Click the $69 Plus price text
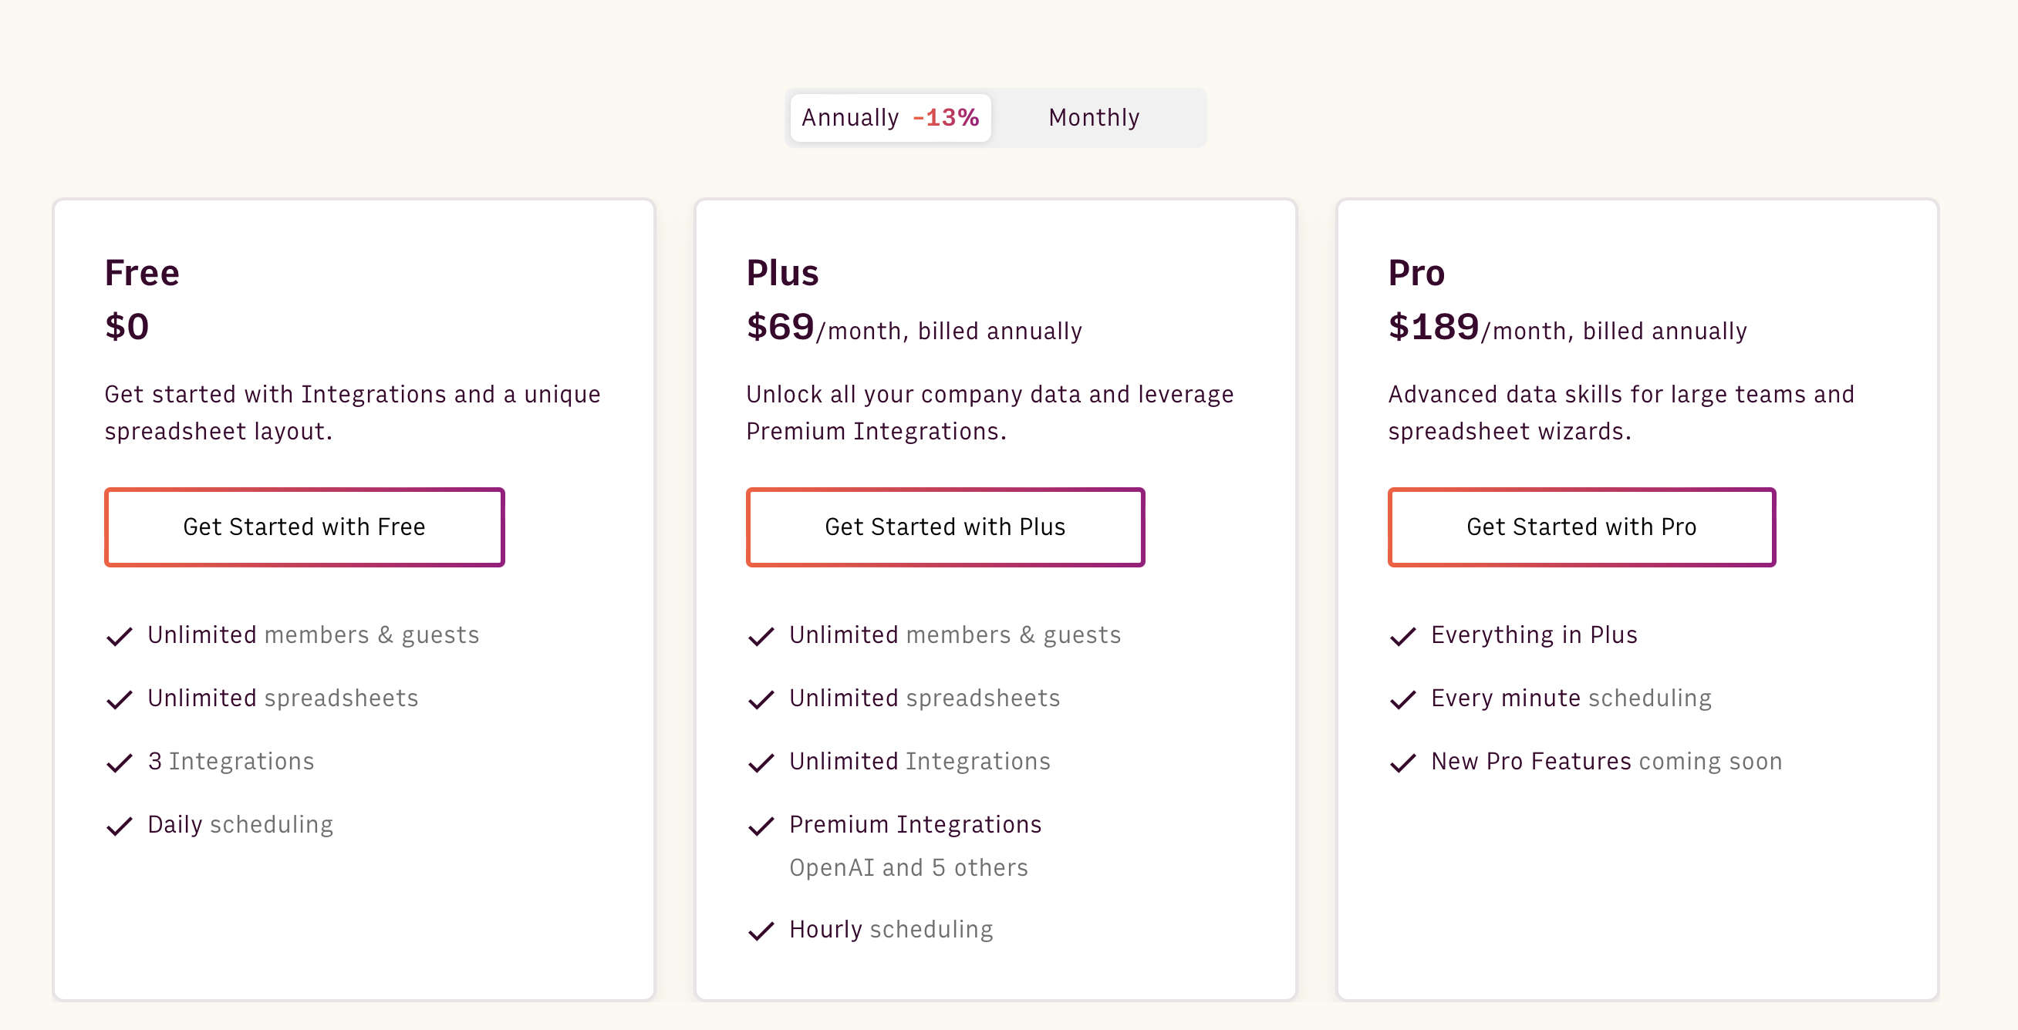Viewport: 2018px width, 1030px height. coord(780,327)
